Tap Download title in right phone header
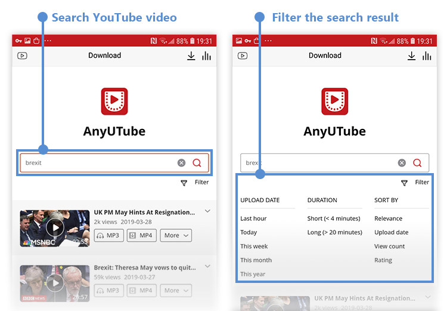This screenshot has width=447, height=311. pos(325,56)
